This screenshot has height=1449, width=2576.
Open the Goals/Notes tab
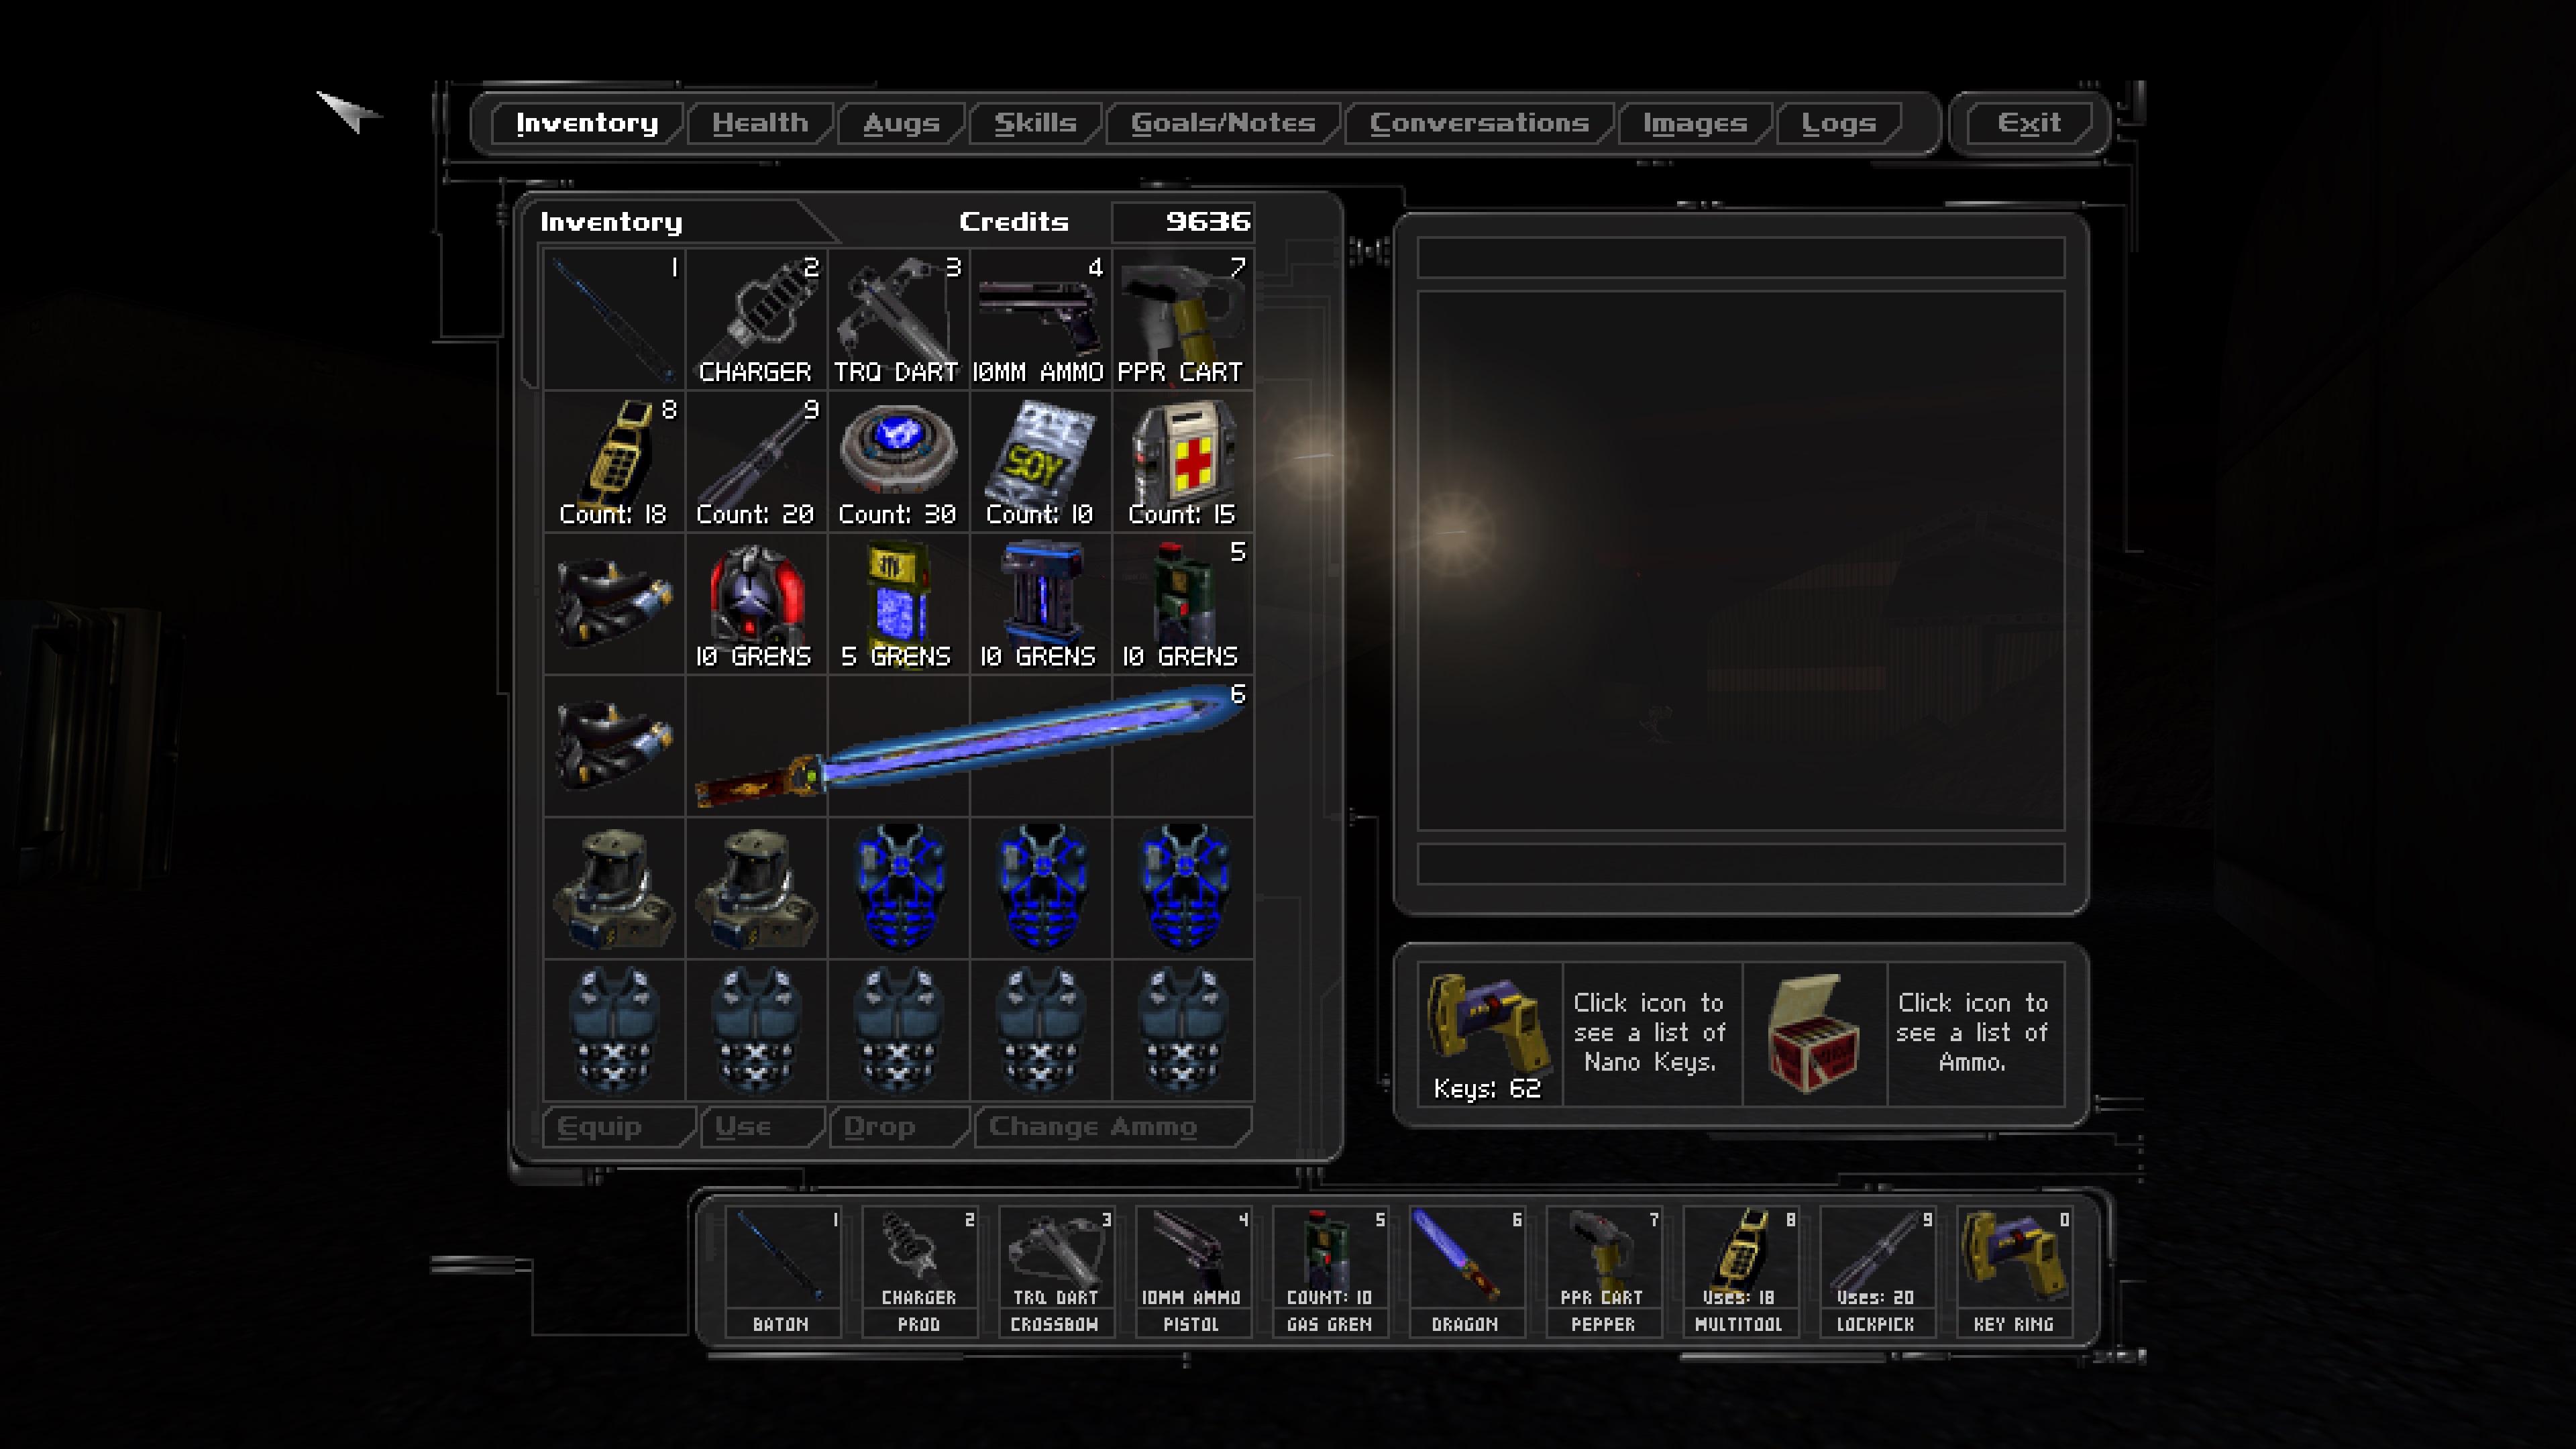click(x=1223, y=123)
